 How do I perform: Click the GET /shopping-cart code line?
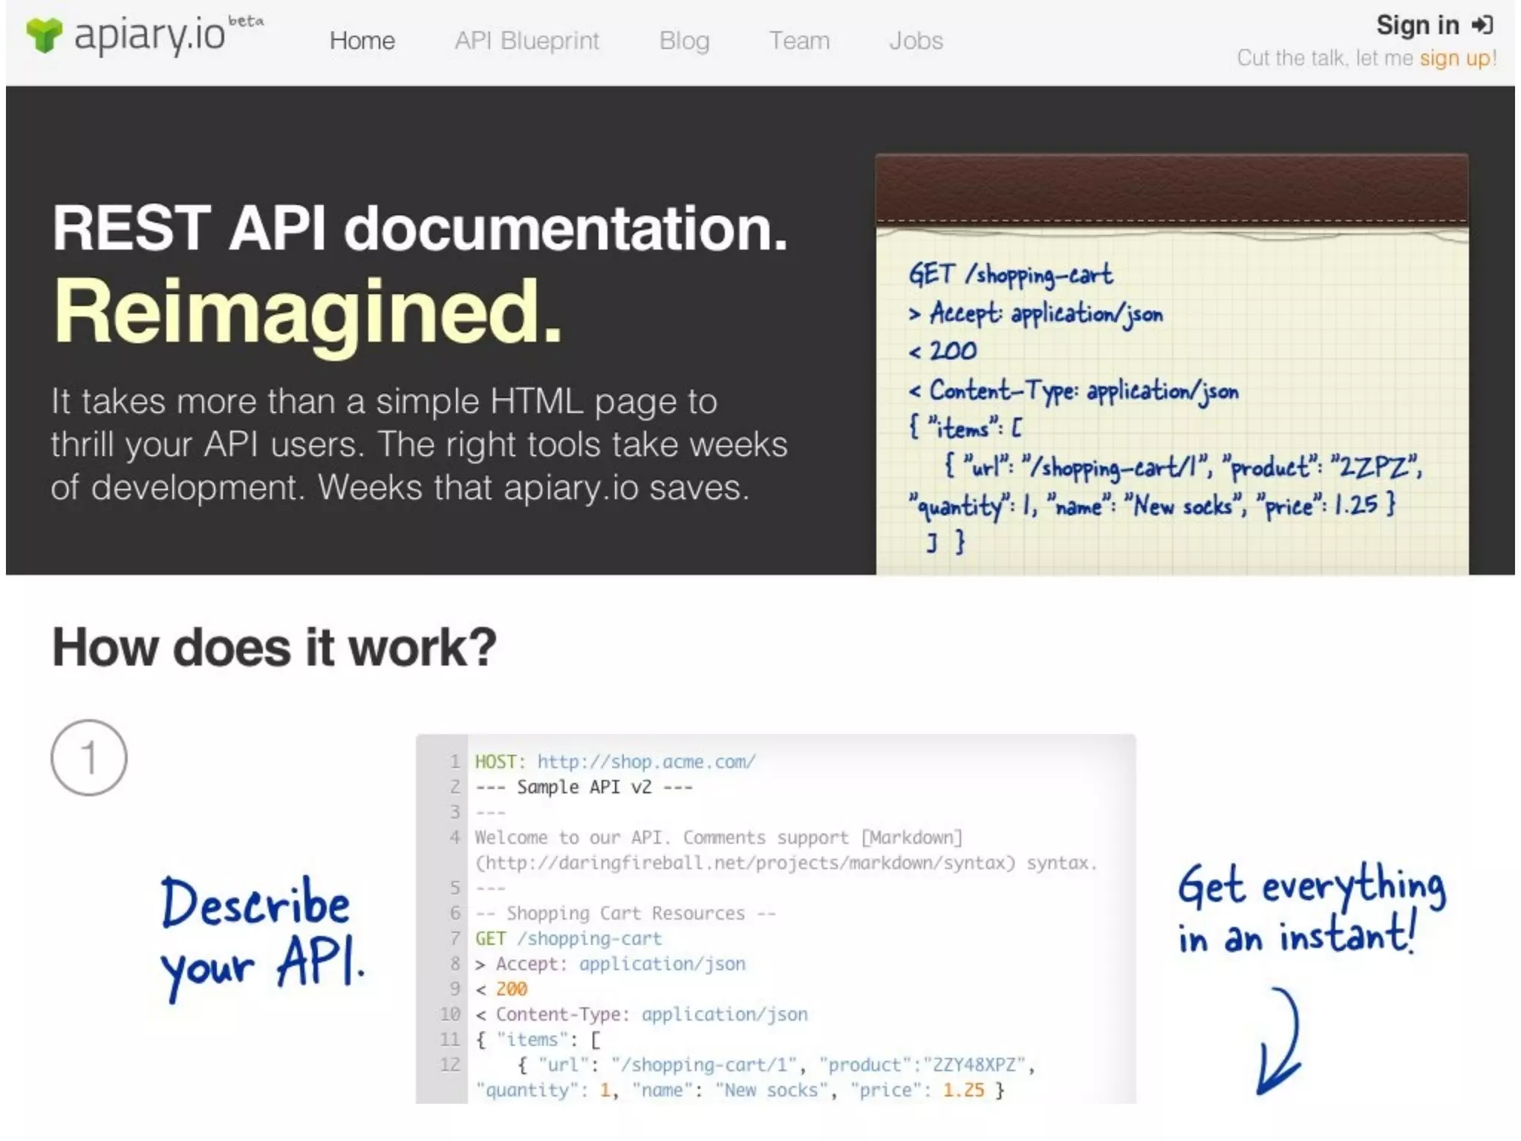(x=568, y=938)
